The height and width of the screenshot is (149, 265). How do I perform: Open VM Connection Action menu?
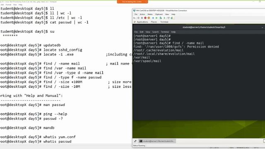point(142,14)
